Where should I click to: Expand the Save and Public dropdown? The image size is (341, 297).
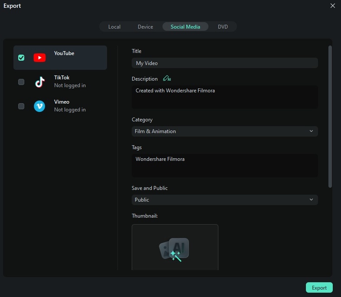[224, 200]
